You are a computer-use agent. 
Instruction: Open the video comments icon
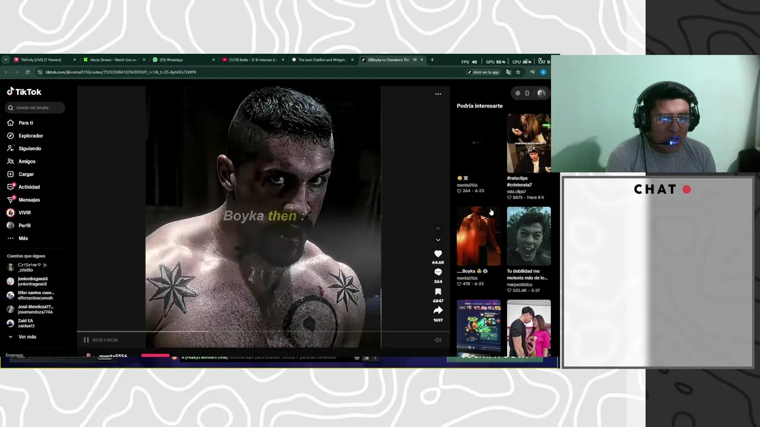pos(438,272)
